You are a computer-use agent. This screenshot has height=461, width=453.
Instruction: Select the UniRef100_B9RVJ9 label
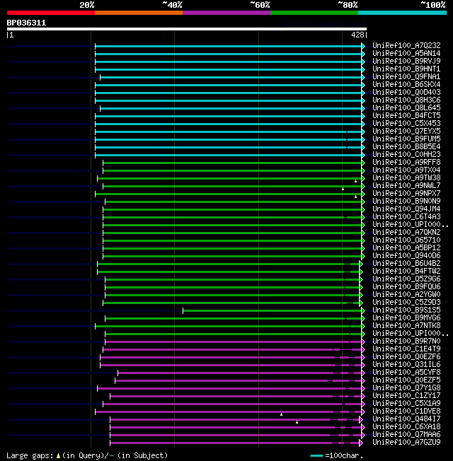click(406, 61)
